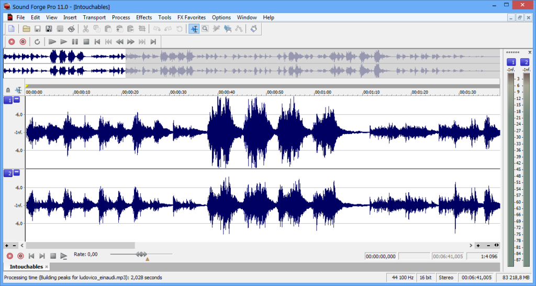Image resolution: width=536 pixels, height=286 pixels.
Task: Click Play in top transport toolbar
Action: pos(63,42)
